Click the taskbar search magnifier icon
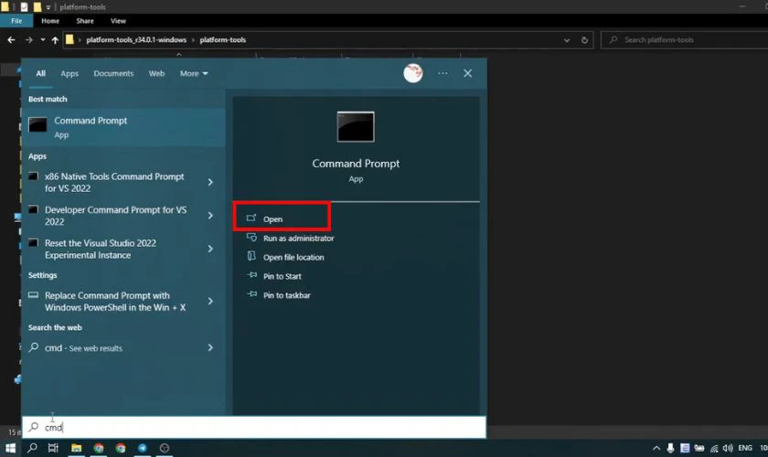This screenshot has width=768, height=457. click(x=32, y=448)
